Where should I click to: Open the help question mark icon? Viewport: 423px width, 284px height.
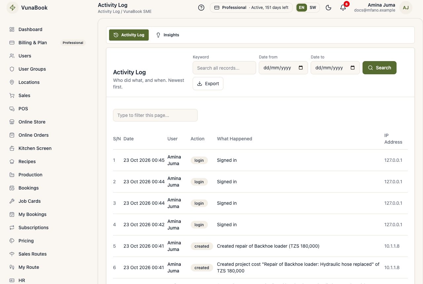201,8
